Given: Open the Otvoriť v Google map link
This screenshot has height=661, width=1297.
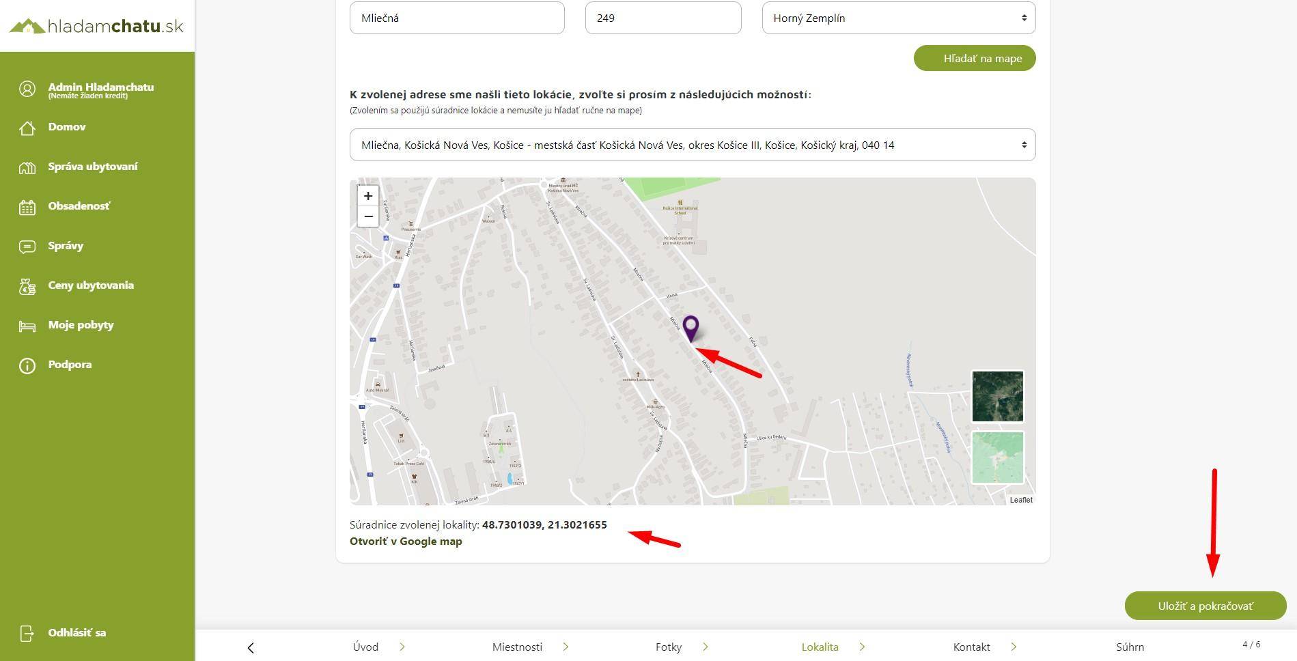Looking at the screenshot, I should 406,541.
